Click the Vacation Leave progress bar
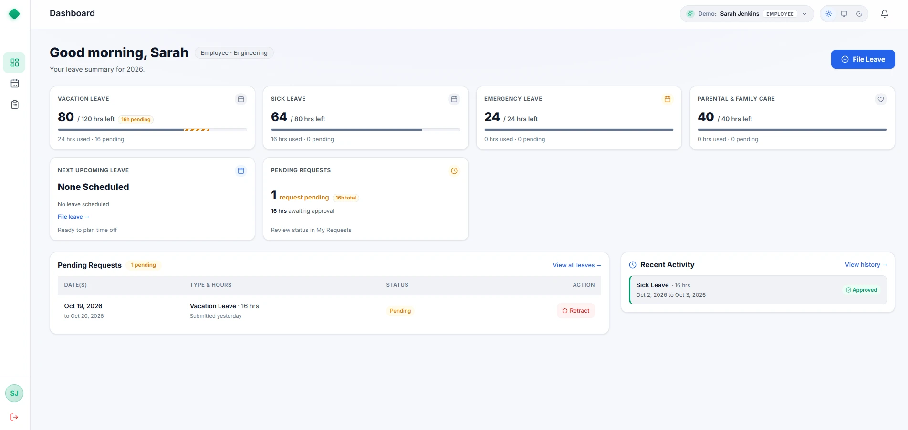The width and height of the screenshot is (908, 430). 152,130
